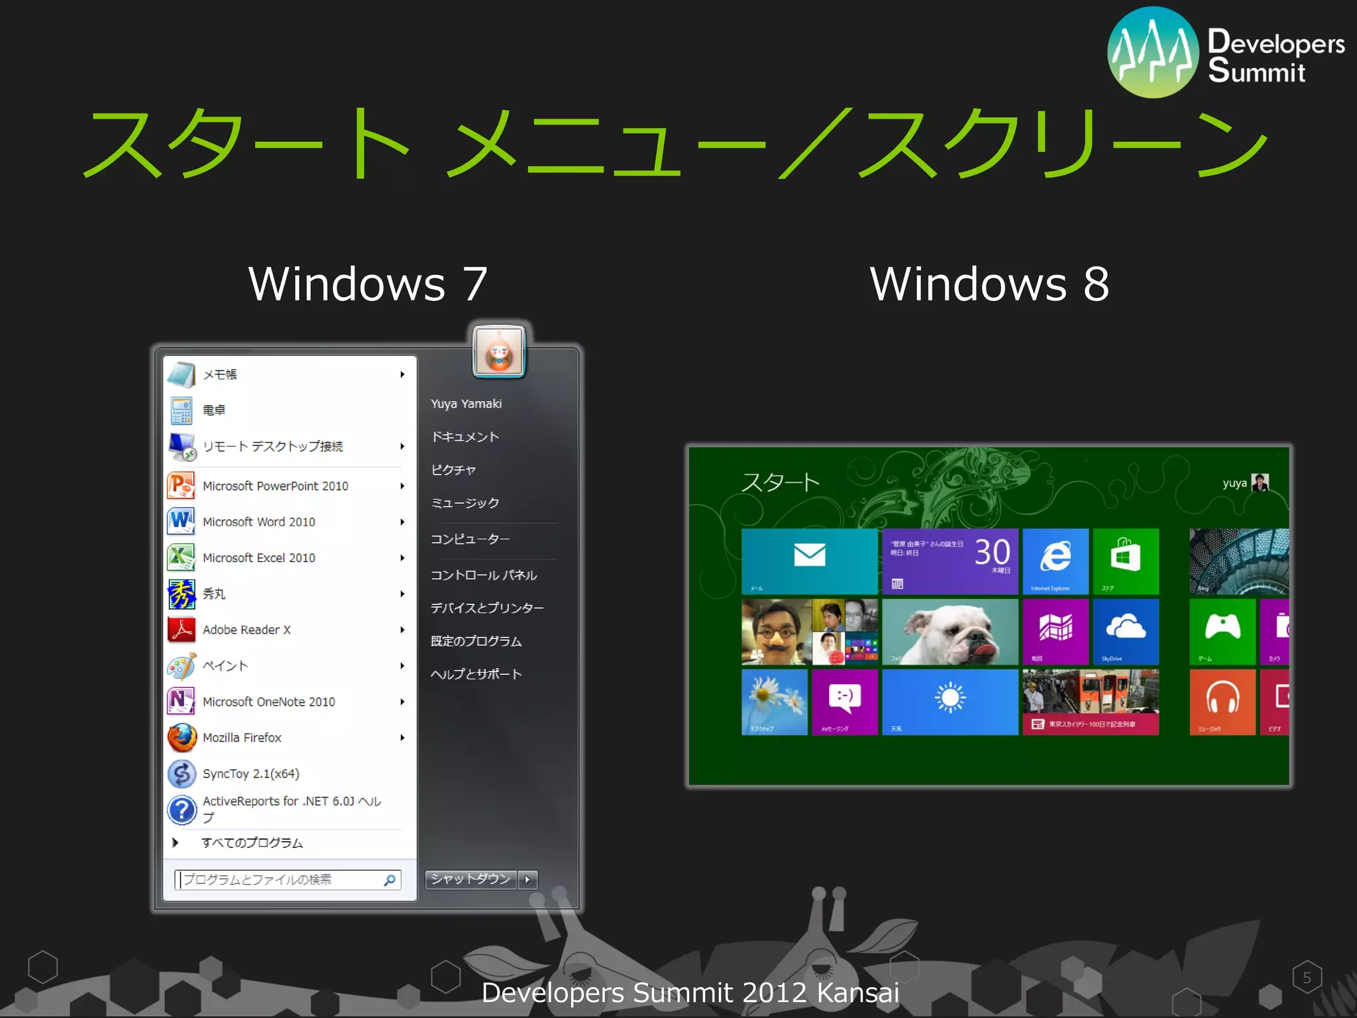Launch the Hidemaru (秀丸) editor icon
1357x1018 pixels.
click(181, 594)
